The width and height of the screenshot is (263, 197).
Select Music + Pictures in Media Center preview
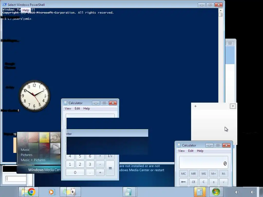point(33,160)
